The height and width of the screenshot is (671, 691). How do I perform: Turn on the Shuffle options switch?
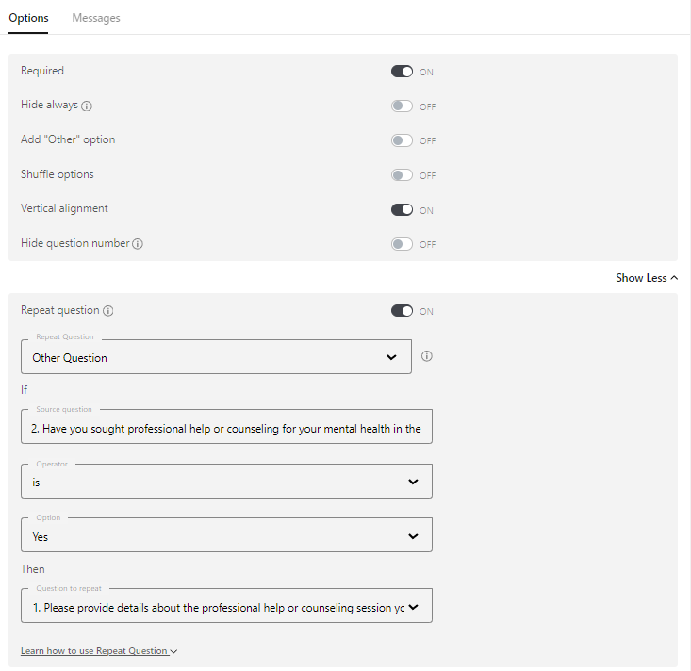click(402, 175)
